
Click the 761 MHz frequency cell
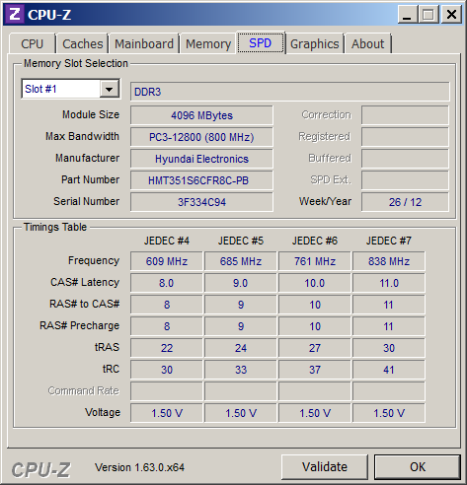coord(315,261)
